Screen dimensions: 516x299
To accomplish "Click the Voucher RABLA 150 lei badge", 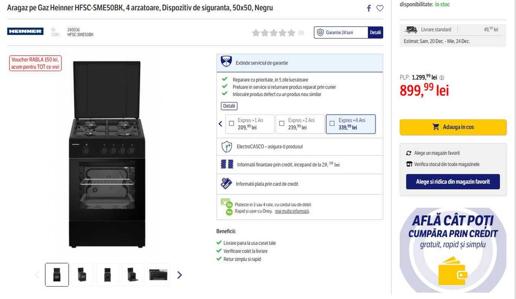I will [35, 63].
